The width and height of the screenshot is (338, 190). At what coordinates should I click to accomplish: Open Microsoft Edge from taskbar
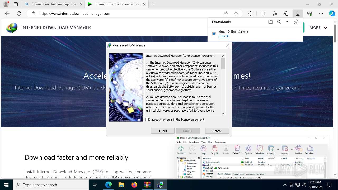point(109,185)
